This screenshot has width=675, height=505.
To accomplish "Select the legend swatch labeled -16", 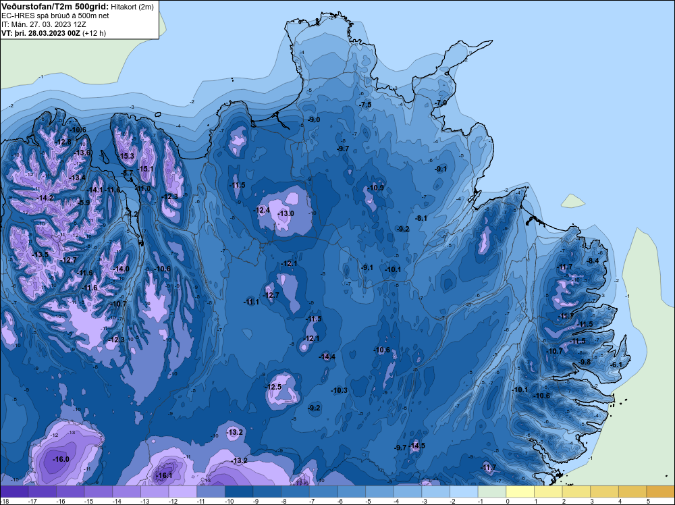I will 70,491.
